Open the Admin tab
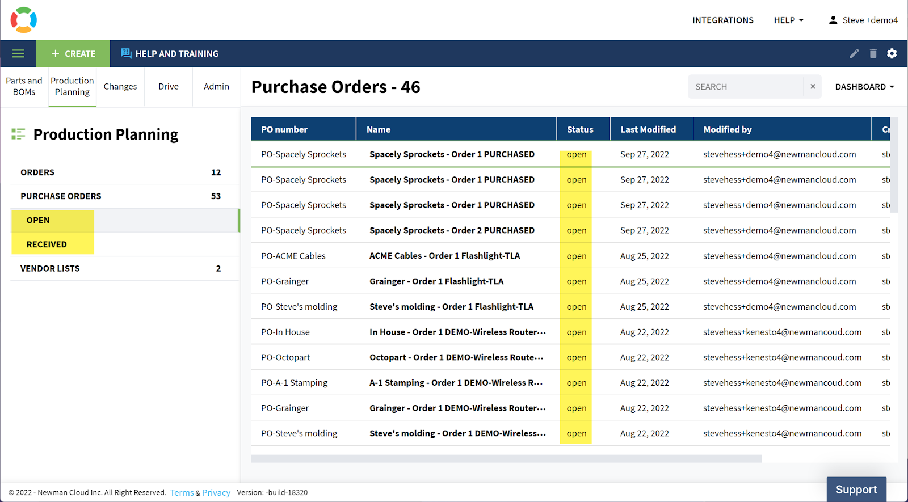 (x=217, y=86)
